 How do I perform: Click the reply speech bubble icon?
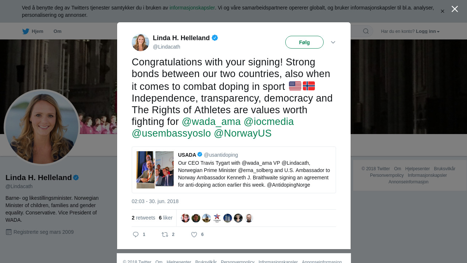(136, 235)
